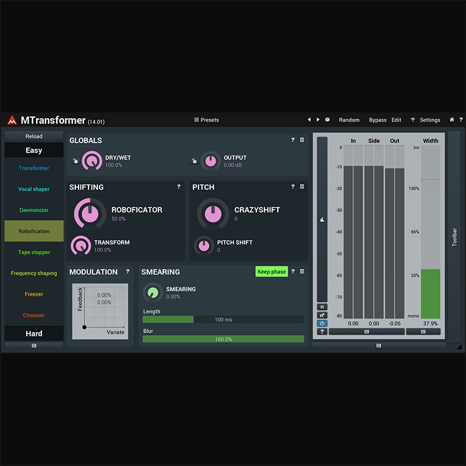466x466 pixels.
Task: Collapse the whole meter panel
Action: (378, 345)
